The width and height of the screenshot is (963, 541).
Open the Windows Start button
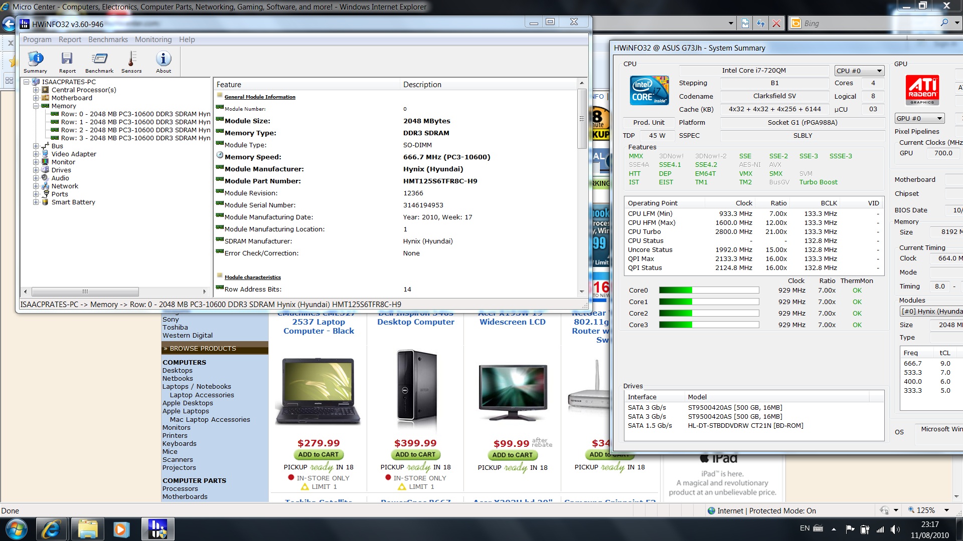[x=16, y=529]
